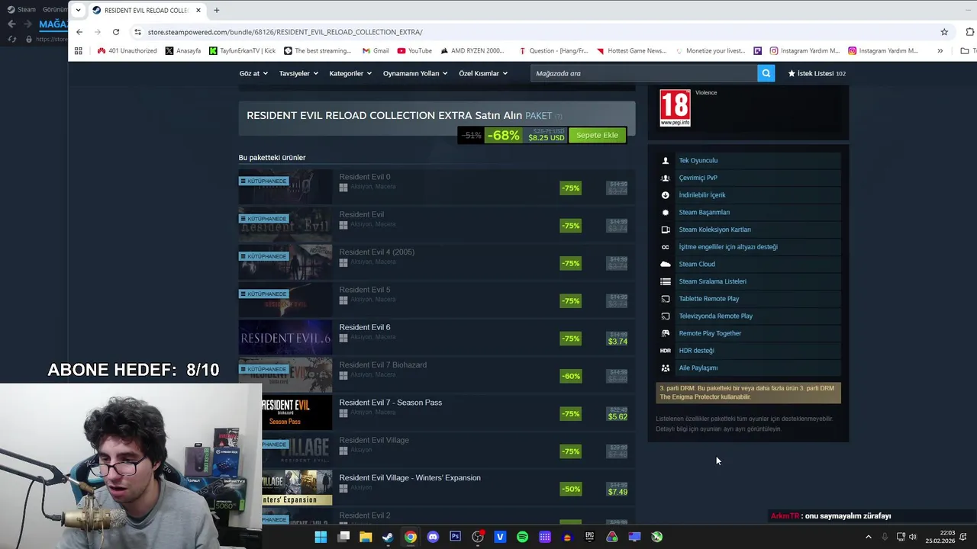This screenshot has width=977, height=549.
Task: Click the Resident Evil 6 thumbnail image
Action: pos(285,338)
